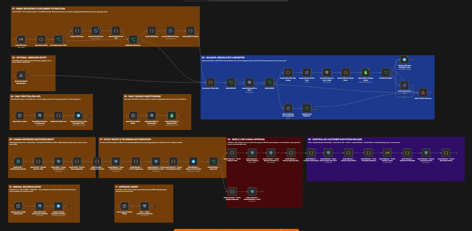Select the First Attachment Is PDF? if node
The height and width of the screenshot is (231, 472).
(x=58, y=39)
